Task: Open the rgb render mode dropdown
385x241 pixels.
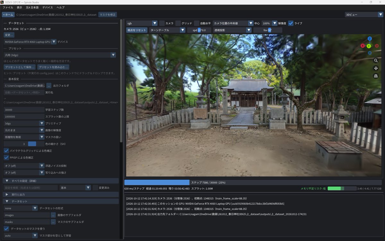Action: 141,23
